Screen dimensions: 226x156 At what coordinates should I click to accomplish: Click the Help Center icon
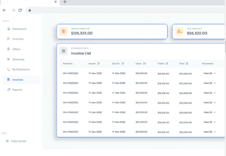(x=7, y=141)
